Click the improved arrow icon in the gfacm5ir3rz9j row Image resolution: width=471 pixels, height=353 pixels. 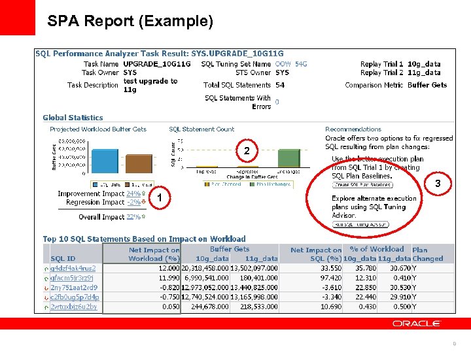[46, 278]
